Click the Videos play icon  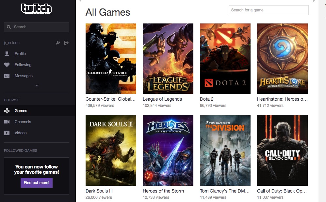pyautogui.click(x=7, y=133)
